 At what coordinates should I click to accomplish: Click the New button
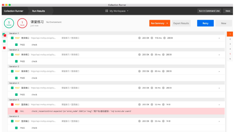[223, 23]
